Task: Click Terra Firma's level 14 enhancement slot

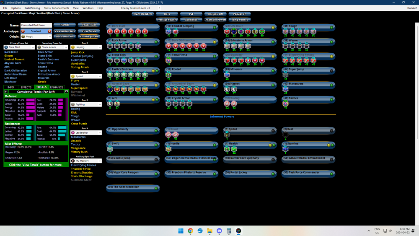Action: 168,60
